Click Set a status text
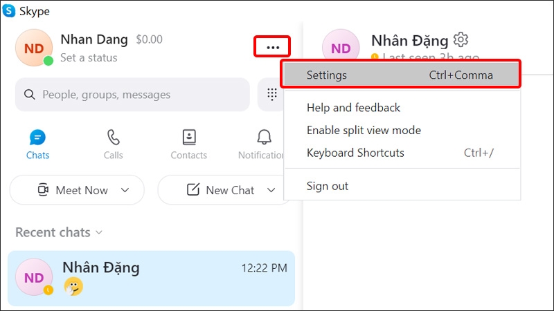Screen dimensions: 554x311 coord(89,57)
